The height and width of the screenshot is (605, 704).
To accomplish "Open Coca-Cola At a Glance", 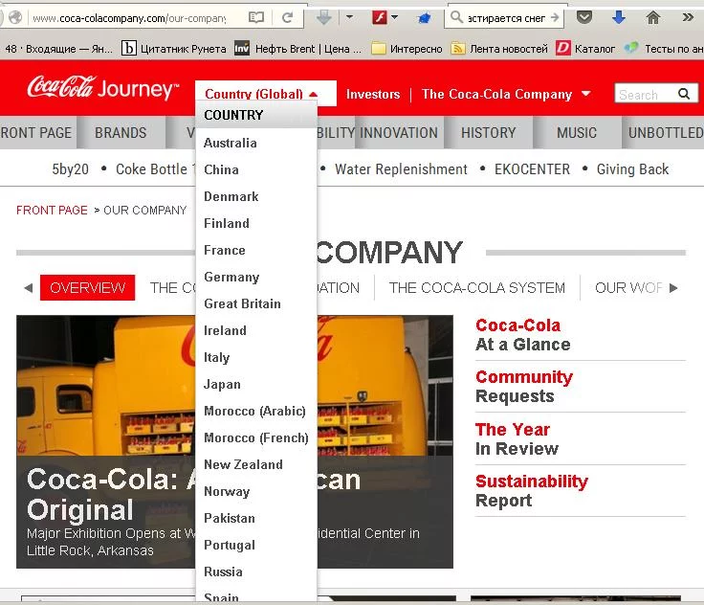I will click(x=523, y=335).
